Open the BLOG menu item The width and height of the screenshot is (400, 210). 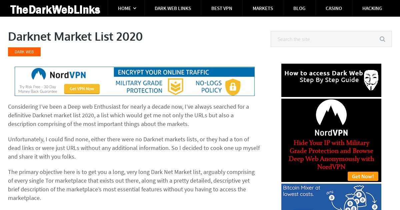pos(299,8)
